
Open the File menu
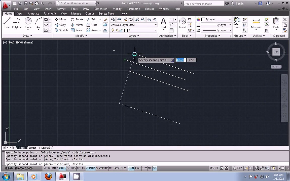pos(16,9)
